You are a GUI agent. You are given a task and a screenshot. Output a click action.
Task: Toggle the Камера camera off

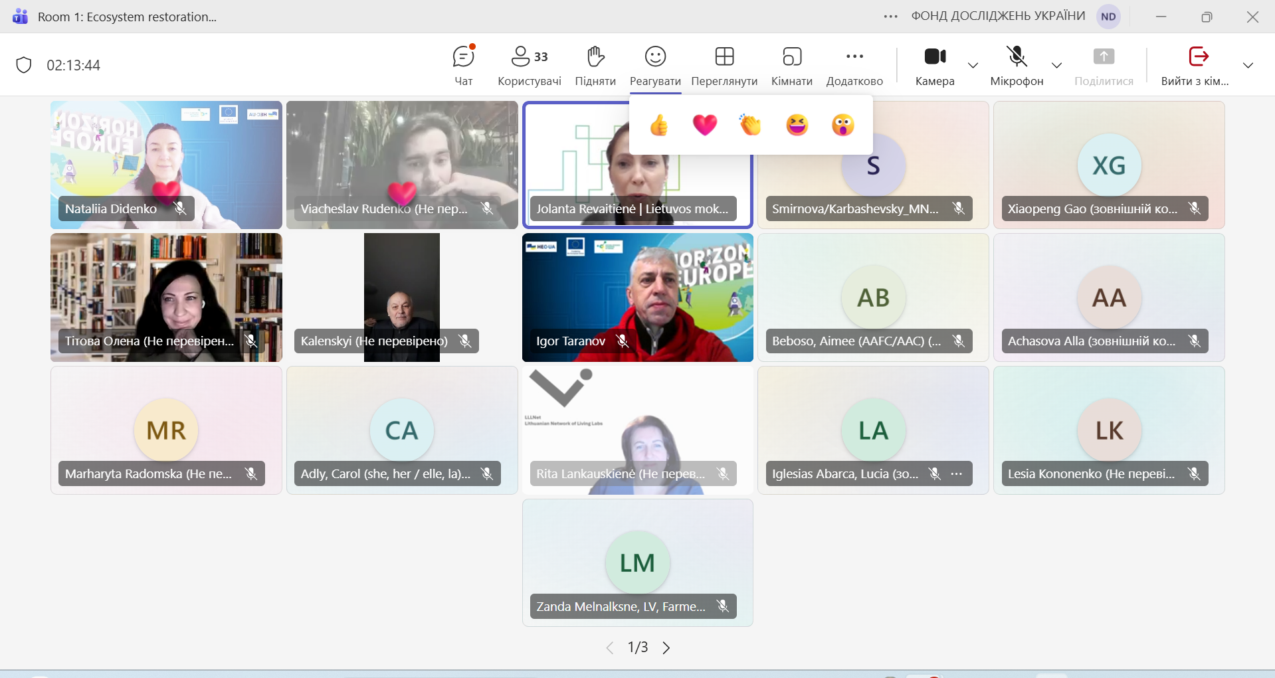[934, 65]
